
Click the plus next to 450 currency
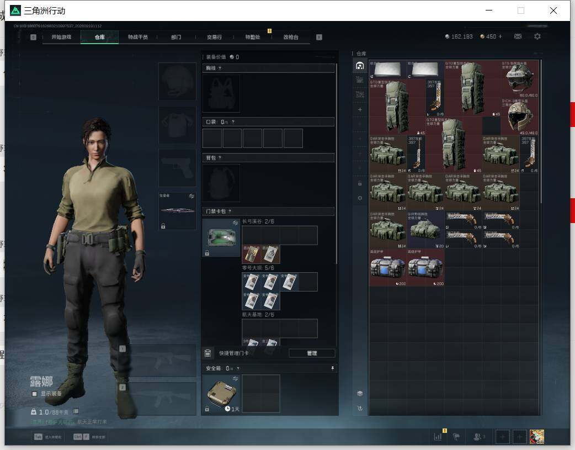coord(500,36)
